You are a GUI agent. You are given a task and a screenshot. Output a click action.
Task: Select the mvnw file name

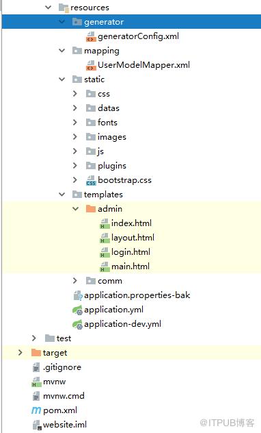(54, 382)
